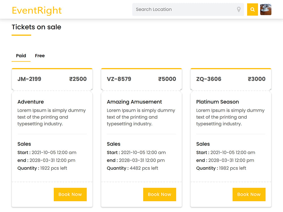Switch to the Free tab
283x212 pixels.
(40, 56)
